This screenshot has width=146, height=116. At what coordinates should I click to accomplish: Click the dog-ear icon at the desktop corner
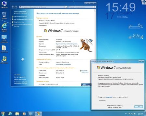(144, 2)
